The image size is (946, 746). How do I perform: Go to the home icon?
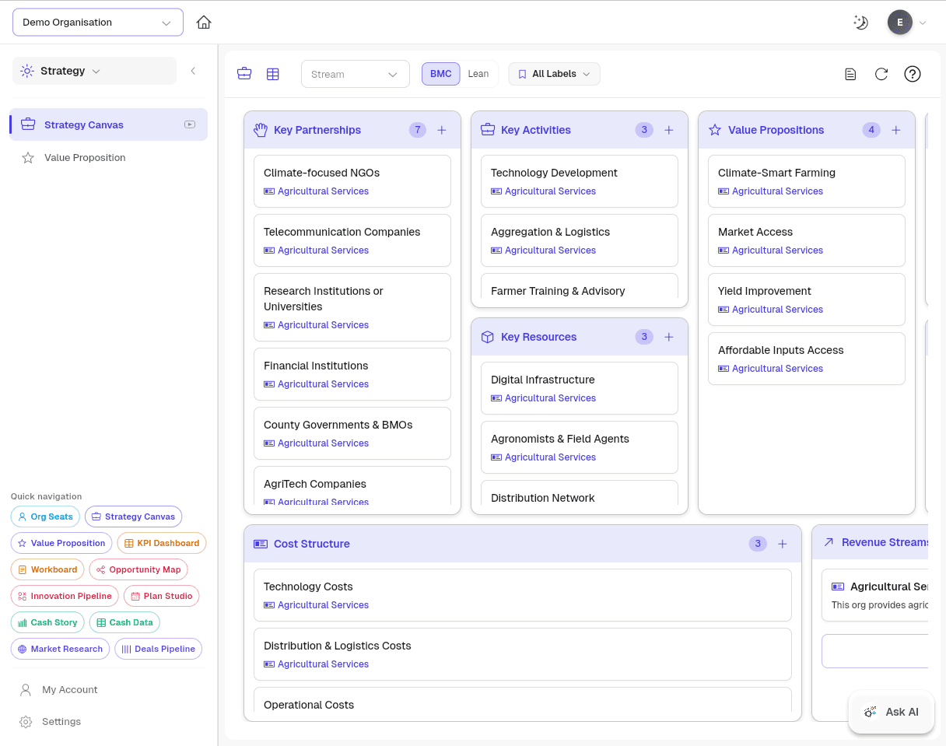click(x=204, y=23)
